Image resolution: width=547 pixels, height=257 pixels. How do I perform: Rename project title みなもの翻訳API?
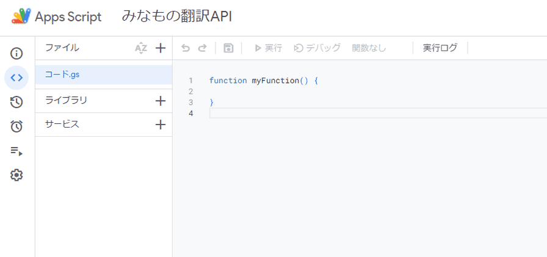(x=177, y=16)
